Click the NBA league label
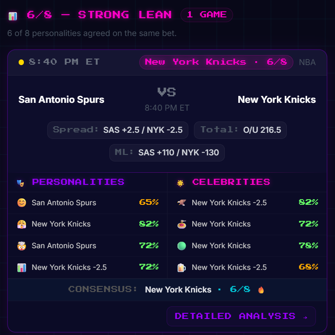 pyautogui.click(x=307, y=62)
